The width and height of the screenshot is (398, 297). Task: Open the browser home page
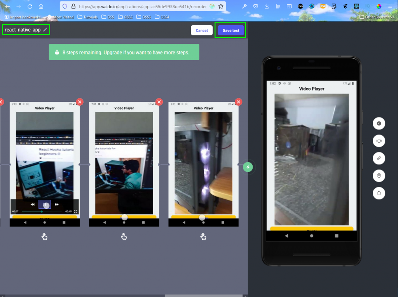[x=41, y=6]
